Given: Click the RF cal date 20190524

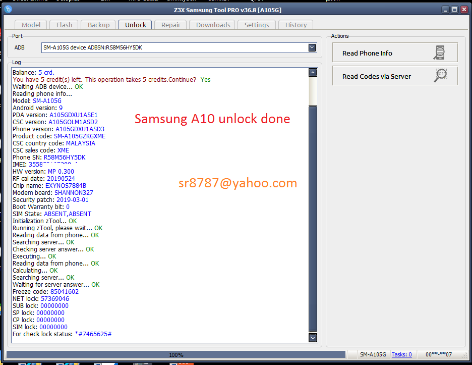Looking at the screenshot, I should [x=61, y=179].
